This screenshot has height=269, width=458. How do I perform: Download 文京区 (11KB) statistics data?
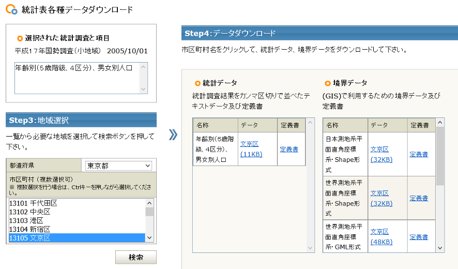pos(251,149)
